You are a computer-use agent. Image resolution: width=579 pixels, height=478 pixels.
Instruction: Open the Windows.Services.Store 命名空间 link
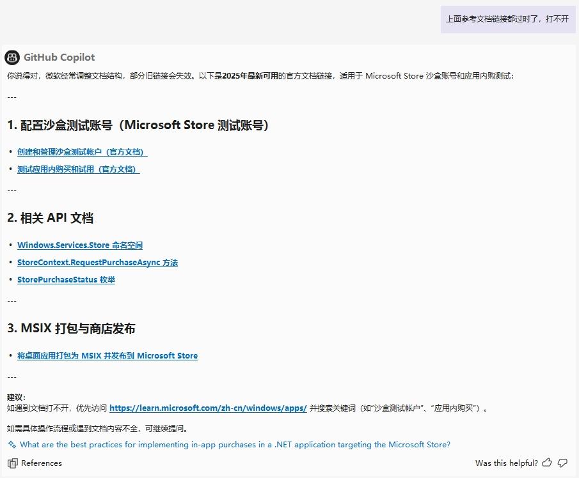(x=80, y=245)
